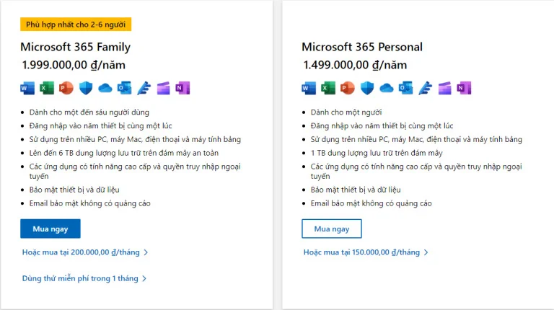Click the OneNote icon in the Family plan
554x310 pixels.
click(x=183, y=88)
